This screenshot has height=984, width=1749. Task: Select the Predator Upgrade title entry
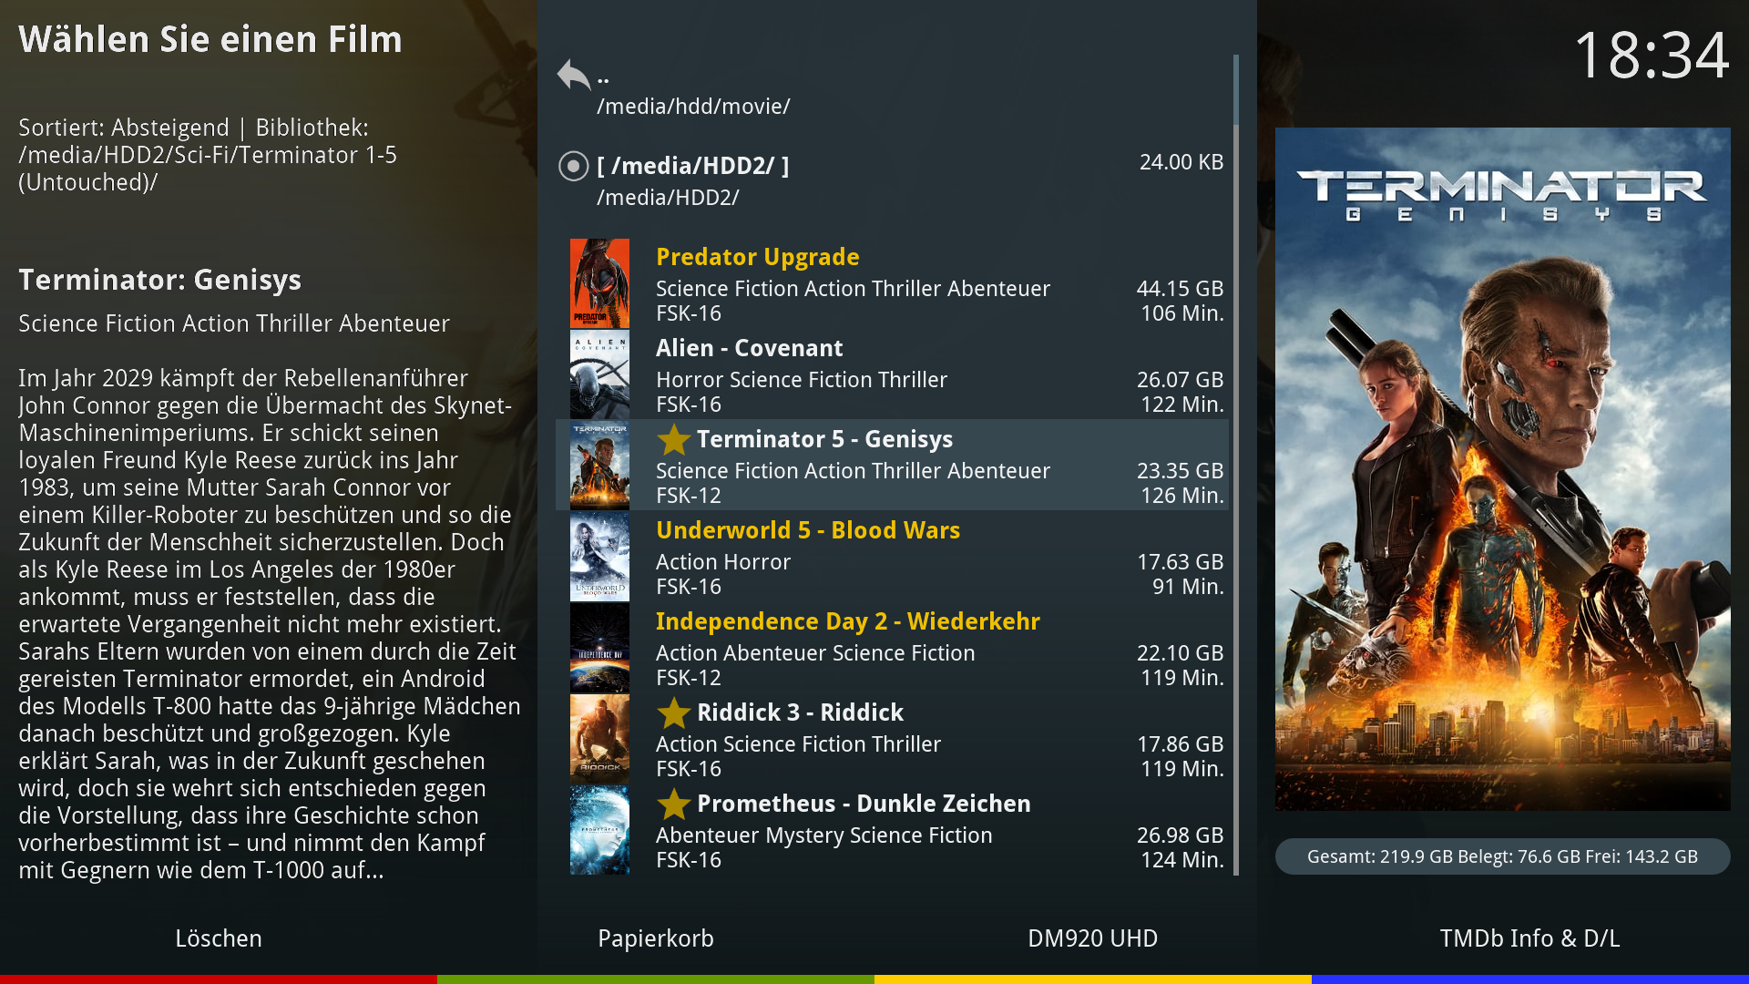[757, 257]
